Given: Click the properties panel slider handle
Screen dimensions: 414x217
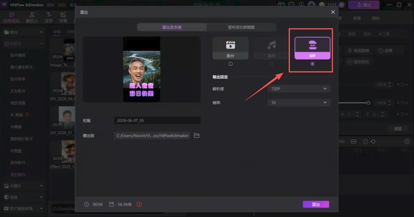Looking at the screenshot, I should point(368,103).
